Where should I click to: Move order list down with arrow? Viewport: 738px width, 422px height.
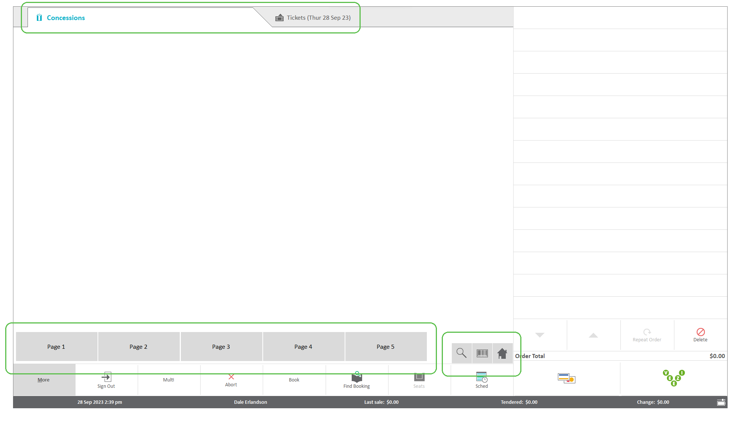pos(540,335)
